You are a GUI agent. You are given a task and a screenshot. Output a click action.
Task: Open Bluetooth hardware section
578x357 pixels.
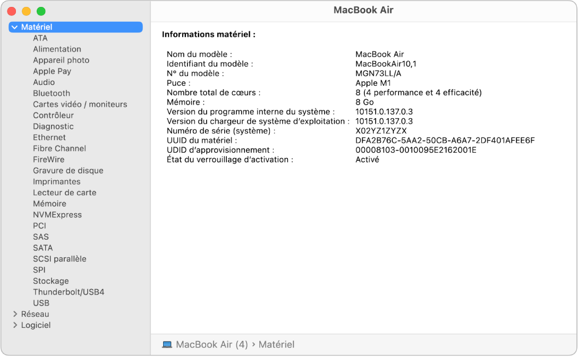point(52,93)
